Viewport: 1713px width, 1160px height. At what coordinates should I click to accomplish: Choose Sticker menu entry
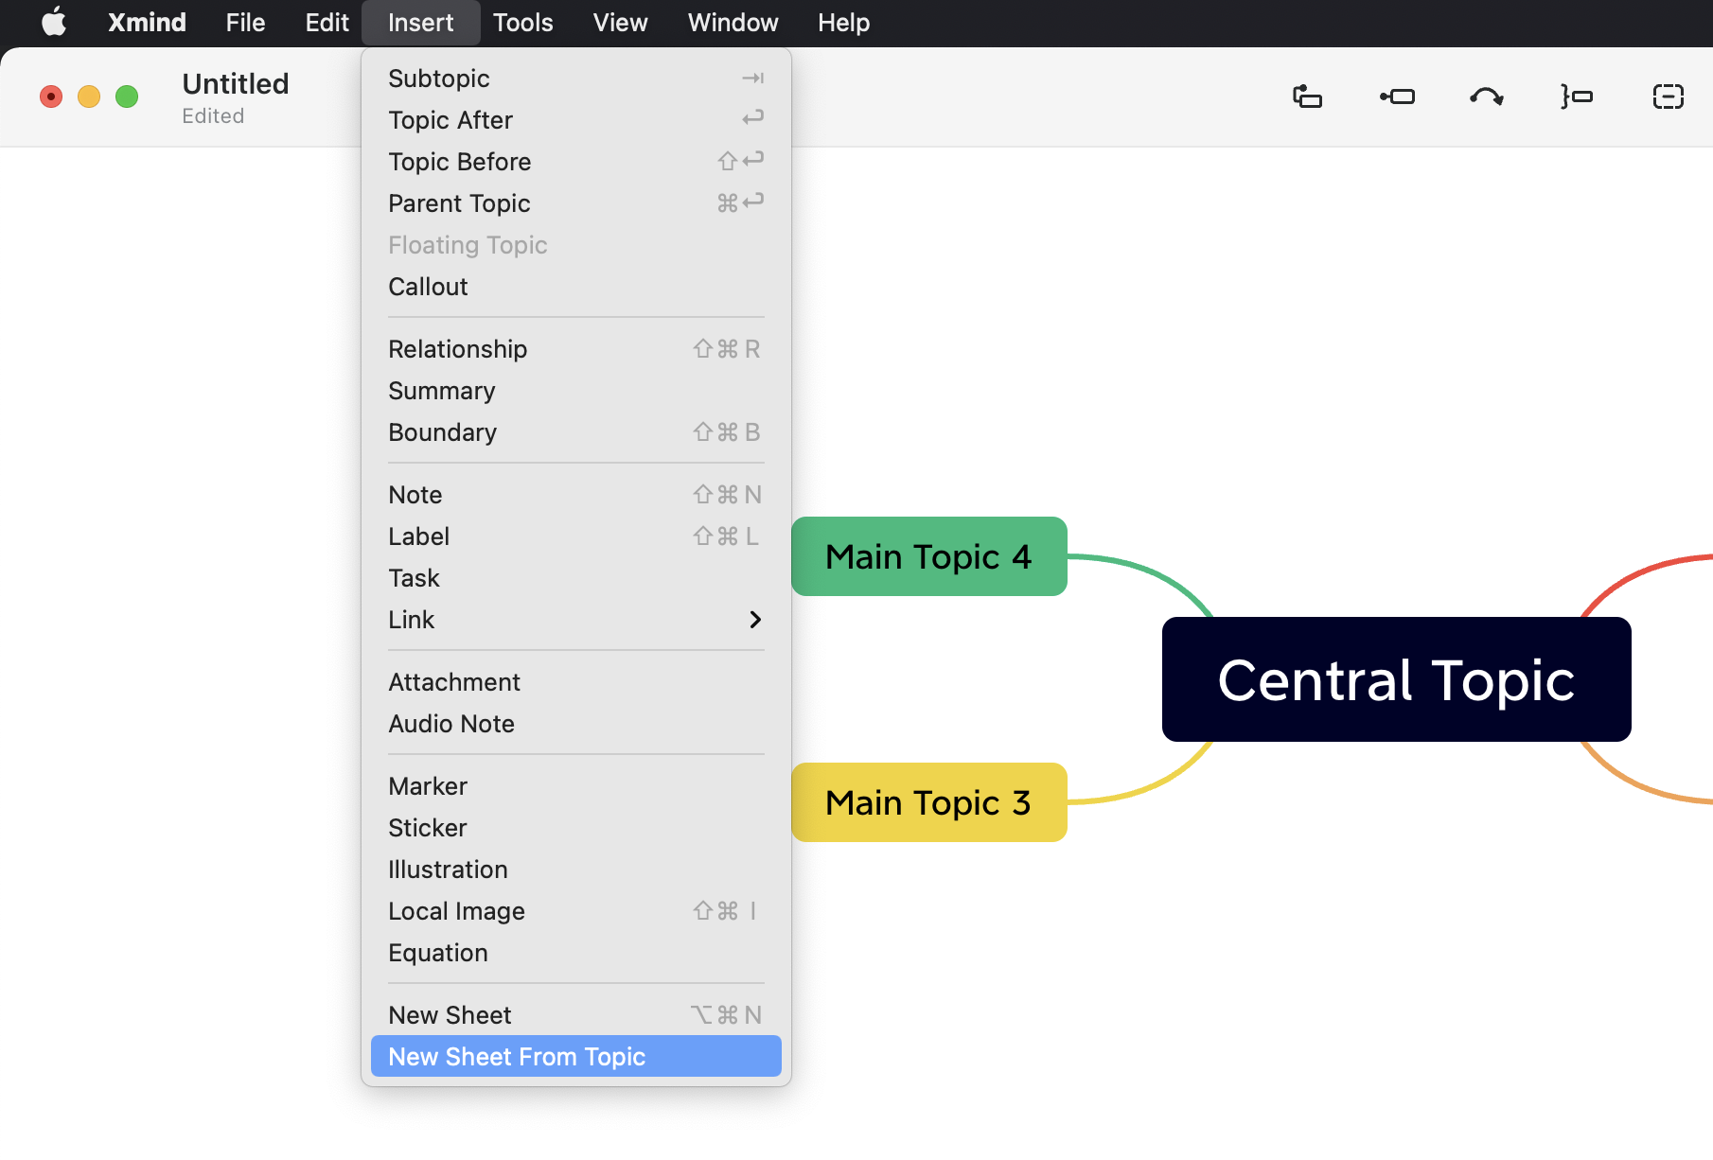tap(576, 828)
